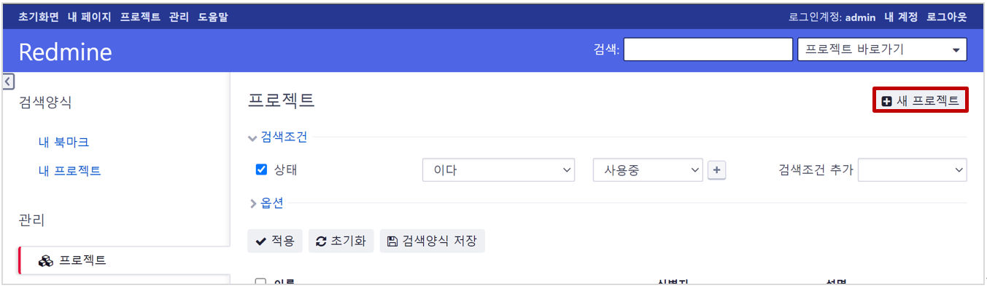Open the 도움말 top menu item

(213, 17)
